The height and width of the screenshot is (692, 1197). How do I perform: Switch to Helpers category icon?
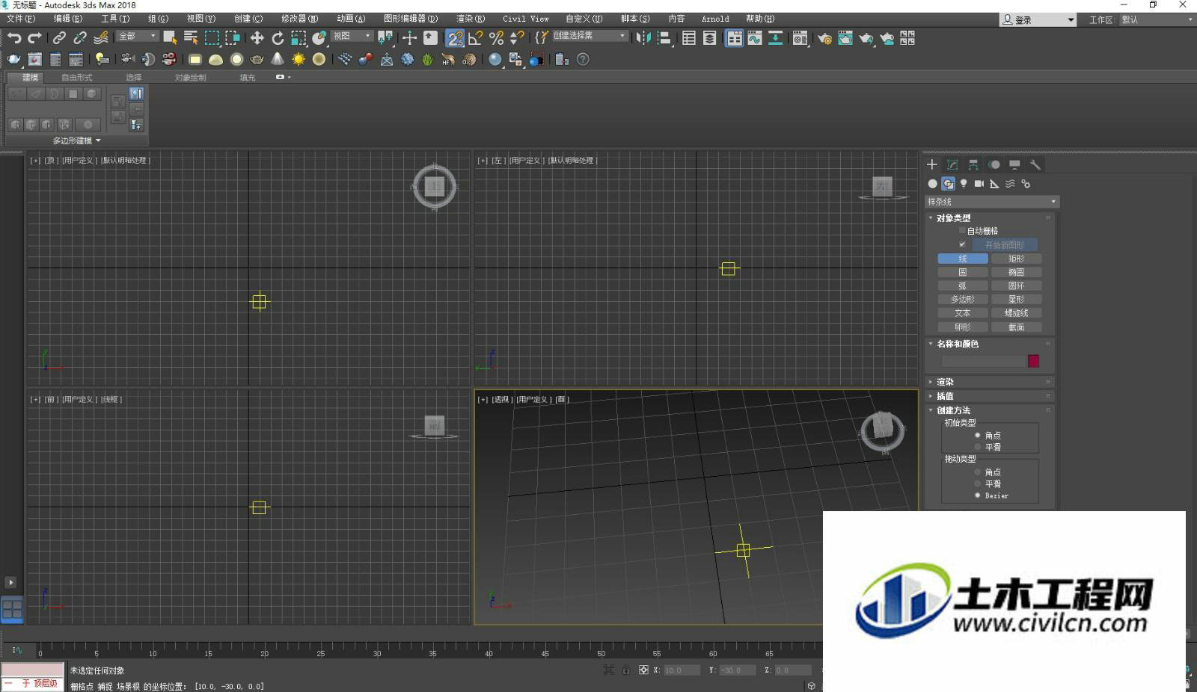[x=994, y=183]
